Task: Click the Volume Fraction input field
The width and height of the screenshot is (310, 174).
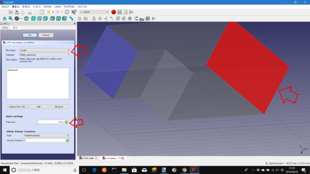Action: point(46,140)
